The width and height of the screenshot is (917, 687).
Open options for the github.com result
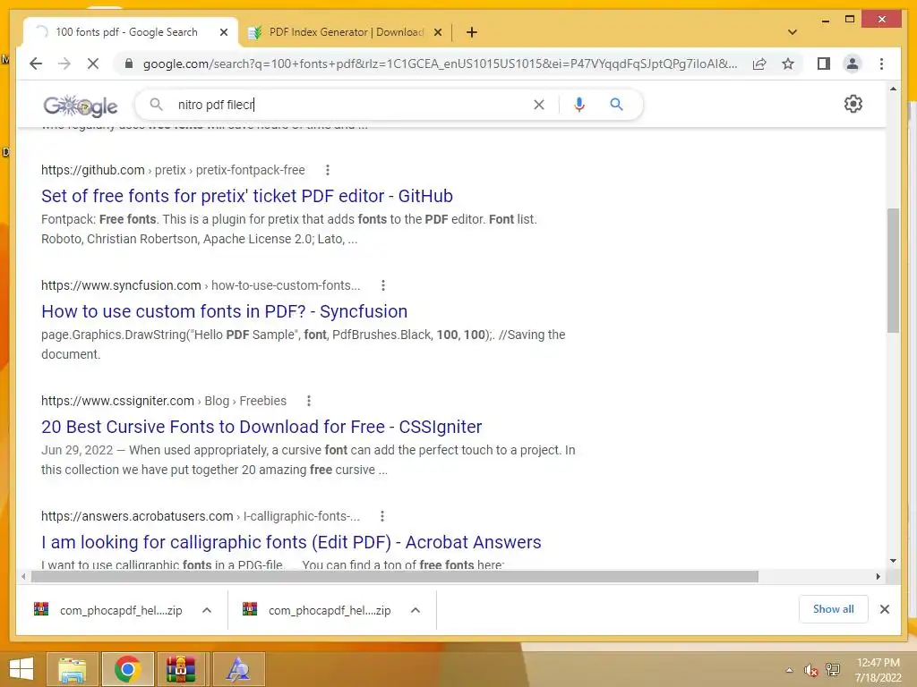pyautogui.click(x=328, y=170)
